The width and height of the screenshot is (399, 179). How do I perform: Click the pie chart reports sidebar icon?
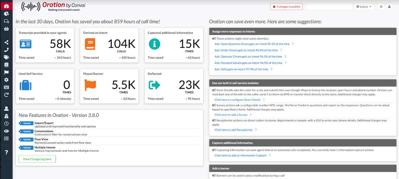6,14
